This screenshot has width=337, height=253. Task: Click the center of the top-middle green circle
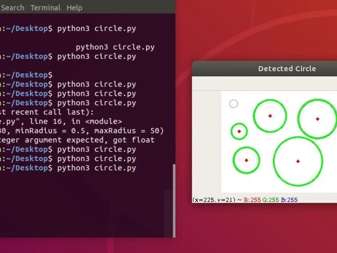click(270, 116)
